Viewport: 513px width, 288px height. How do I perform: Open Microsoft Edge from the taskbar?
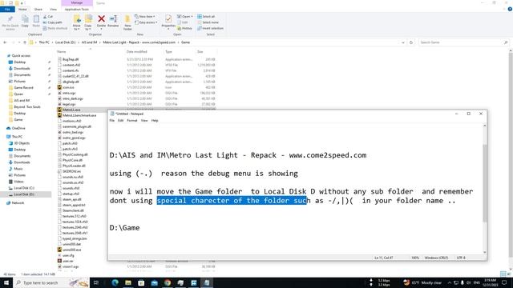(x=115, y=282)
